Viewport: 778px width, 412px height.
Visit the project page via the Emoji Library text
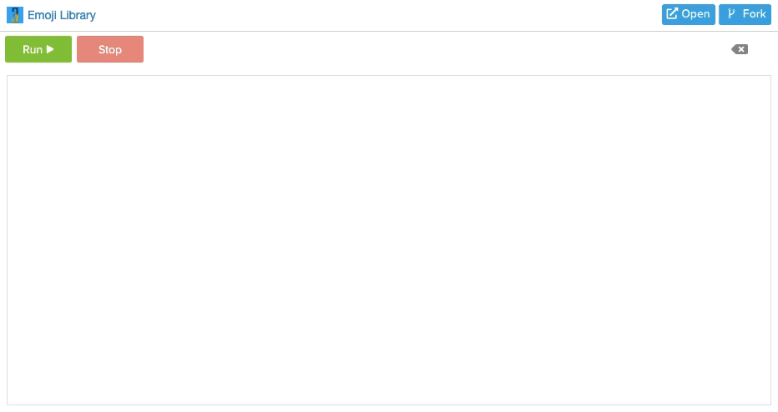pos(62,15)
